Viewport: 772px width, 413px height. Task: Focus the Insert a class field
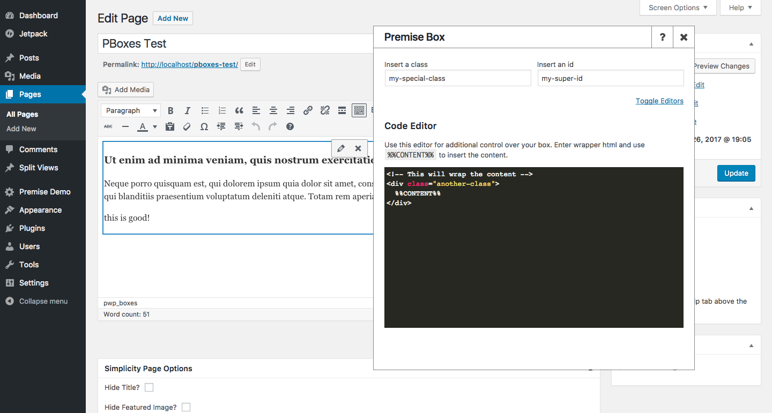click(458, 78)
